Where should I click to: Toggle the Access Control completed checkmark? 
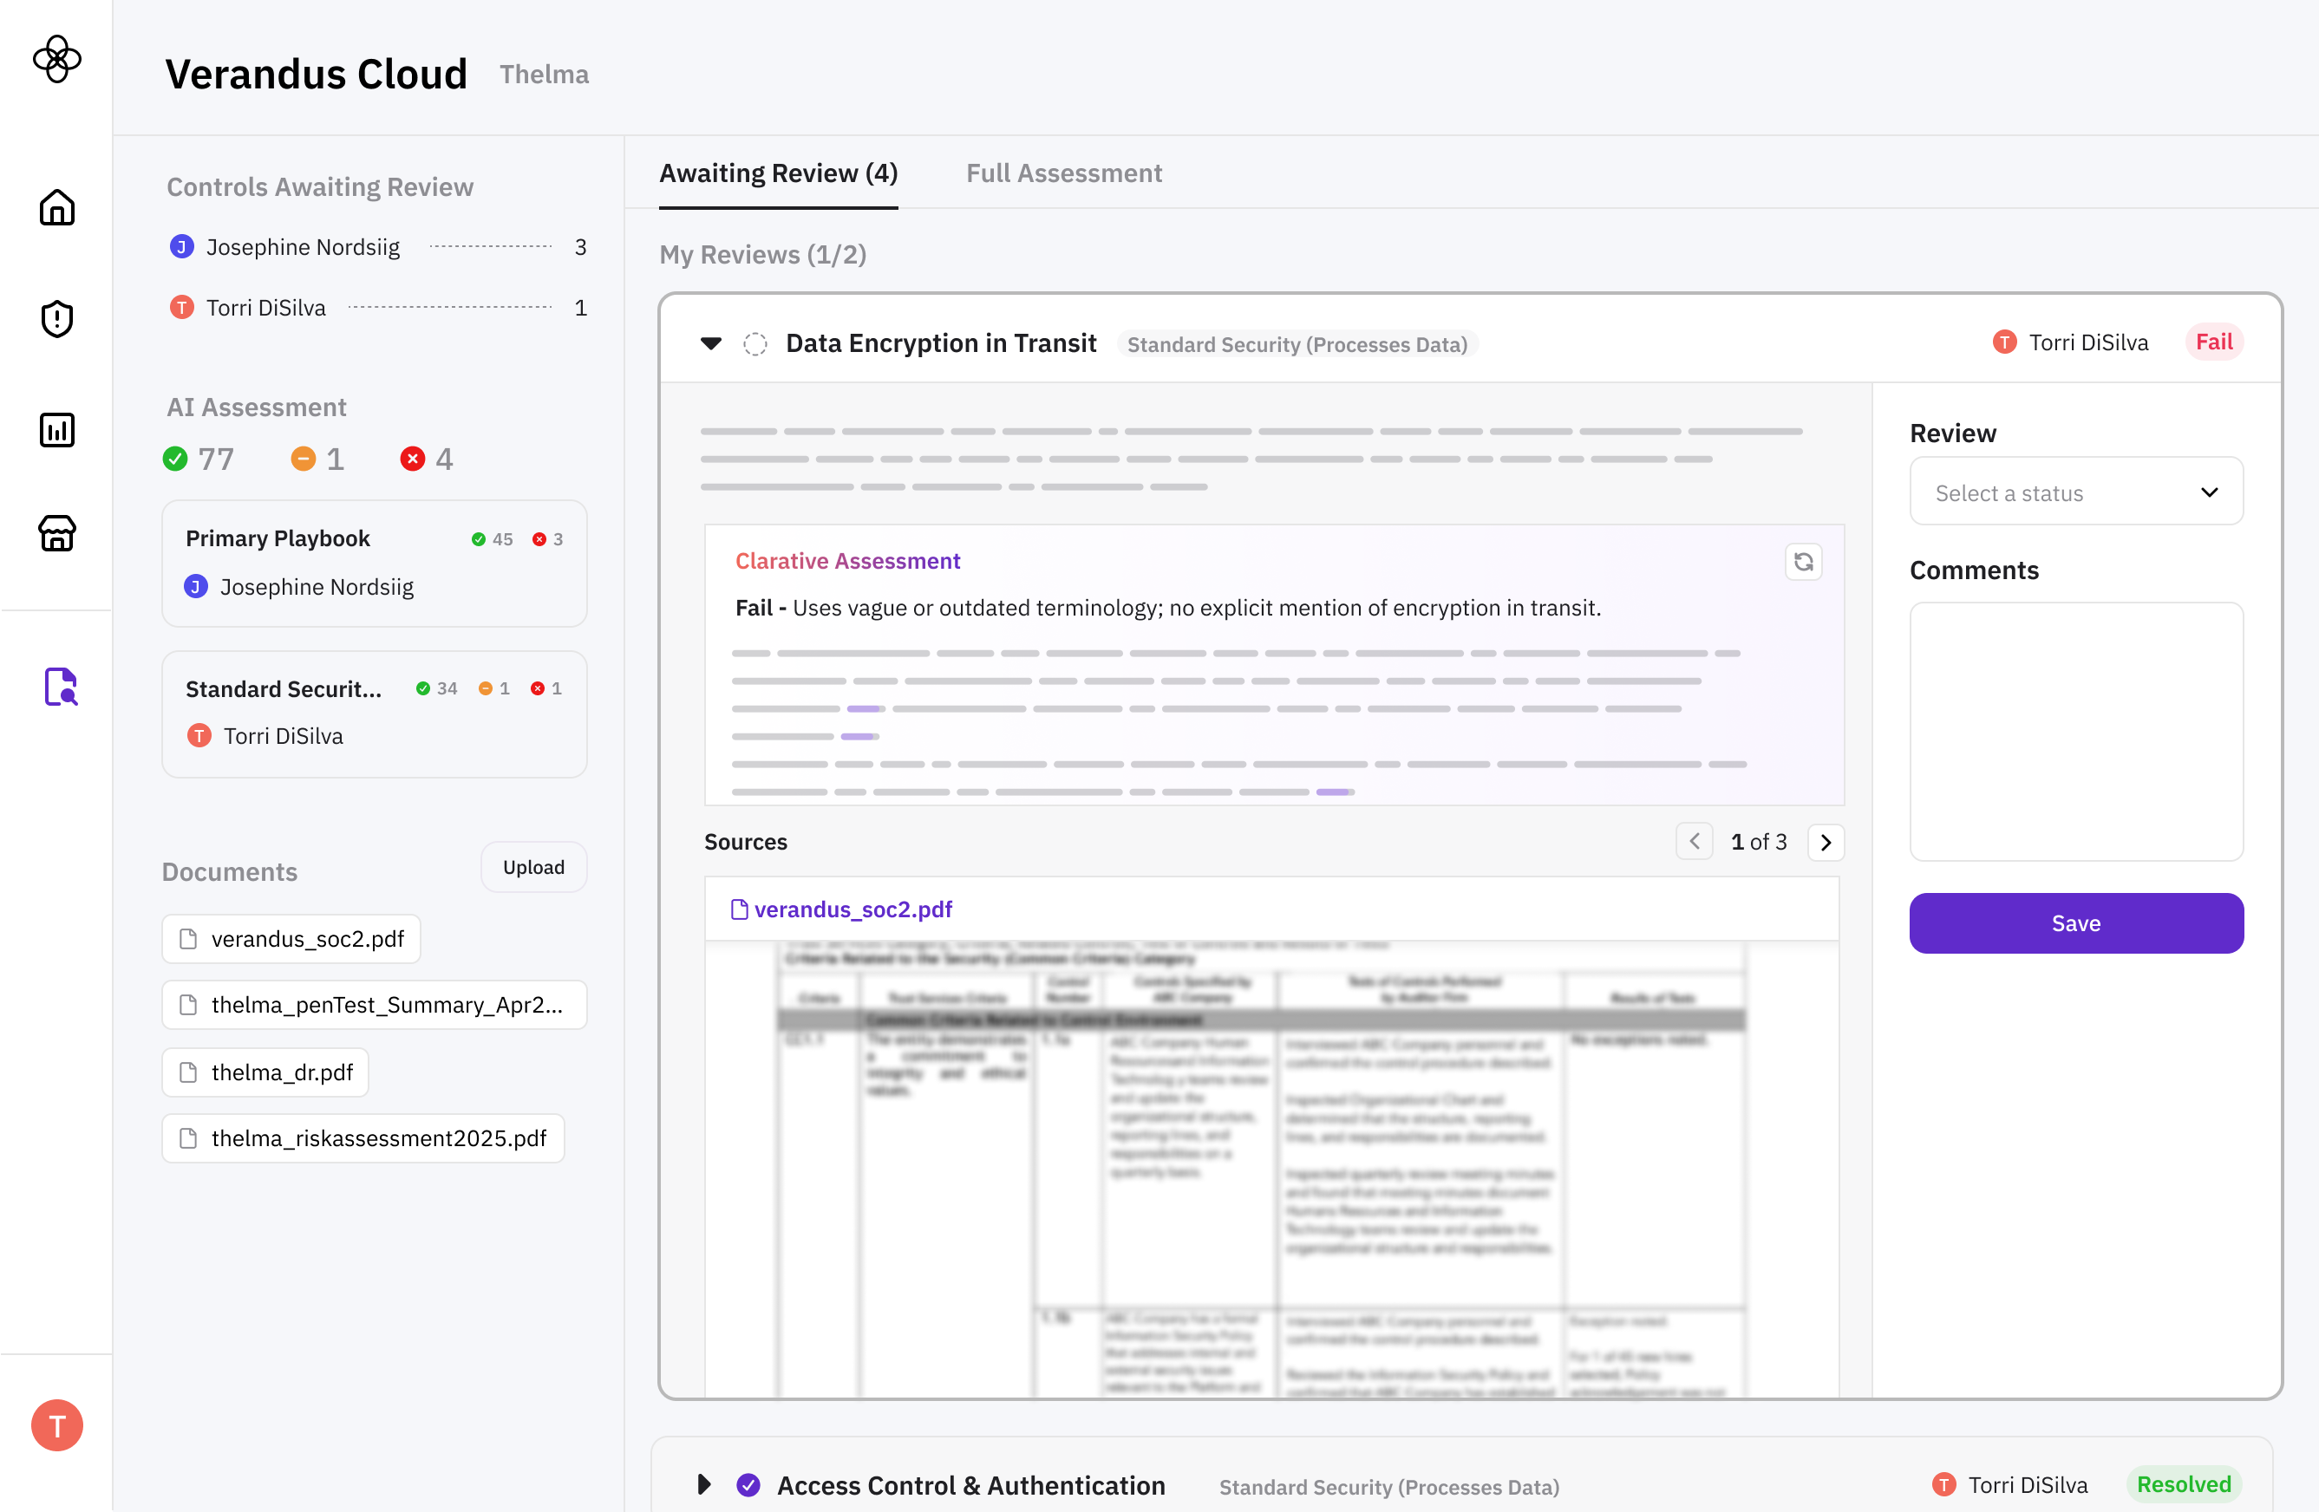[748, 1485]
